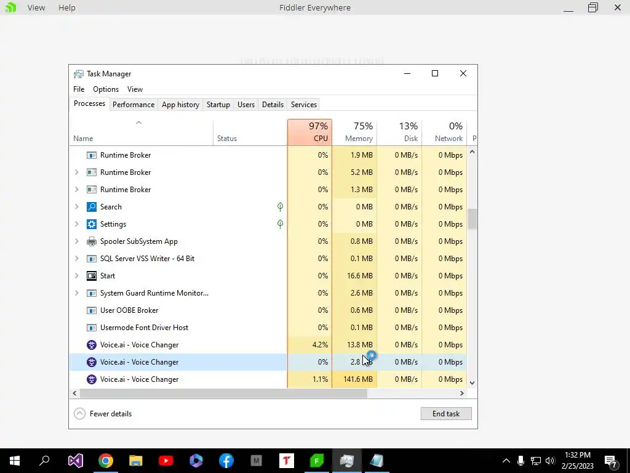Switch to the Details tab
This screenshot has height=473, width=630.
[x=273, y=105]
